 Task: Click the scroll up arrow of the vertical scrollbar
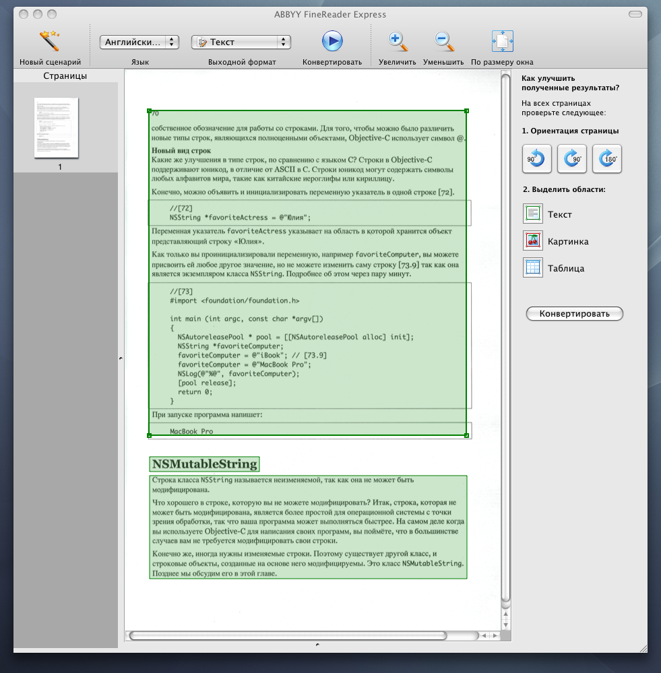[x=505, y=614]
